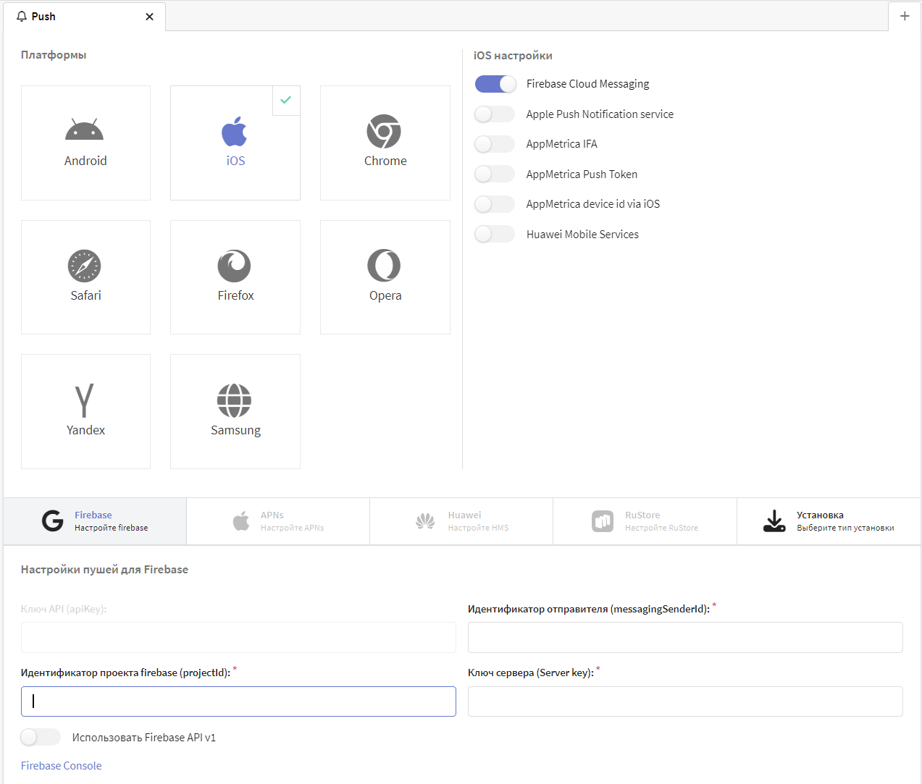Open the Установка tab
This screenshot has height=784, width=922.
829,521
